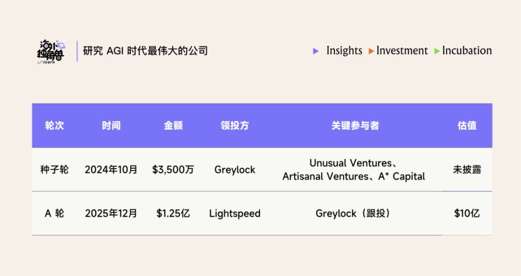Select the 2025年12月 date cell
Viewport: 521px width, 276px height.
(x=111, y=213)
